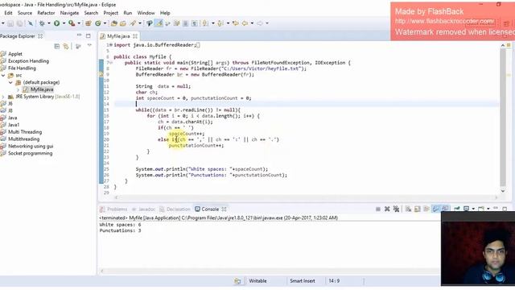This screenshot has height=290, width=515.
Task: Collapse the default package node
Action: click(10, 82)
